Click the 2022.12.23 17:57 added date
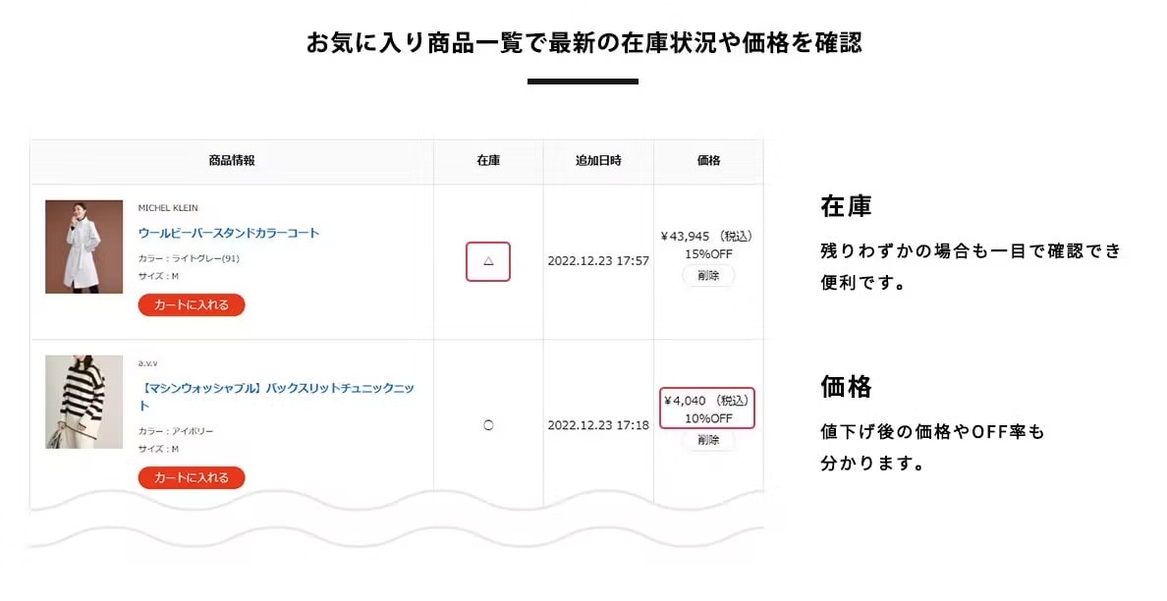Screen dimensions: 1167x601 [598, 261]
